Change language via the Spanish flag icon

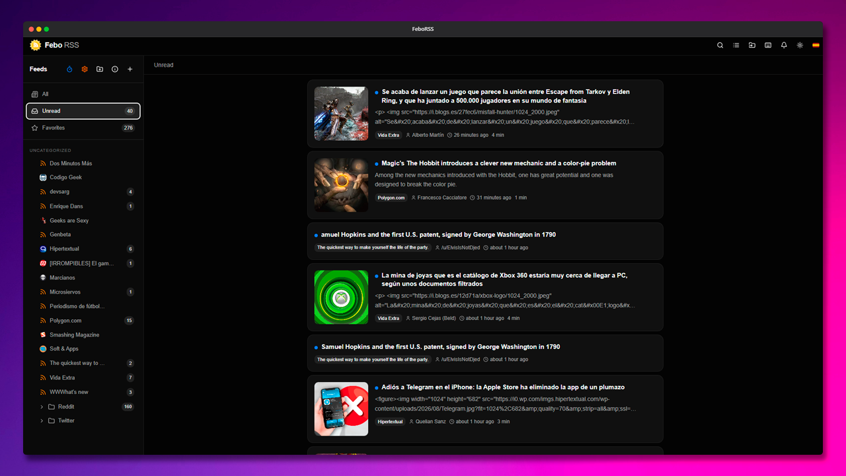click(x=816, y=46)
